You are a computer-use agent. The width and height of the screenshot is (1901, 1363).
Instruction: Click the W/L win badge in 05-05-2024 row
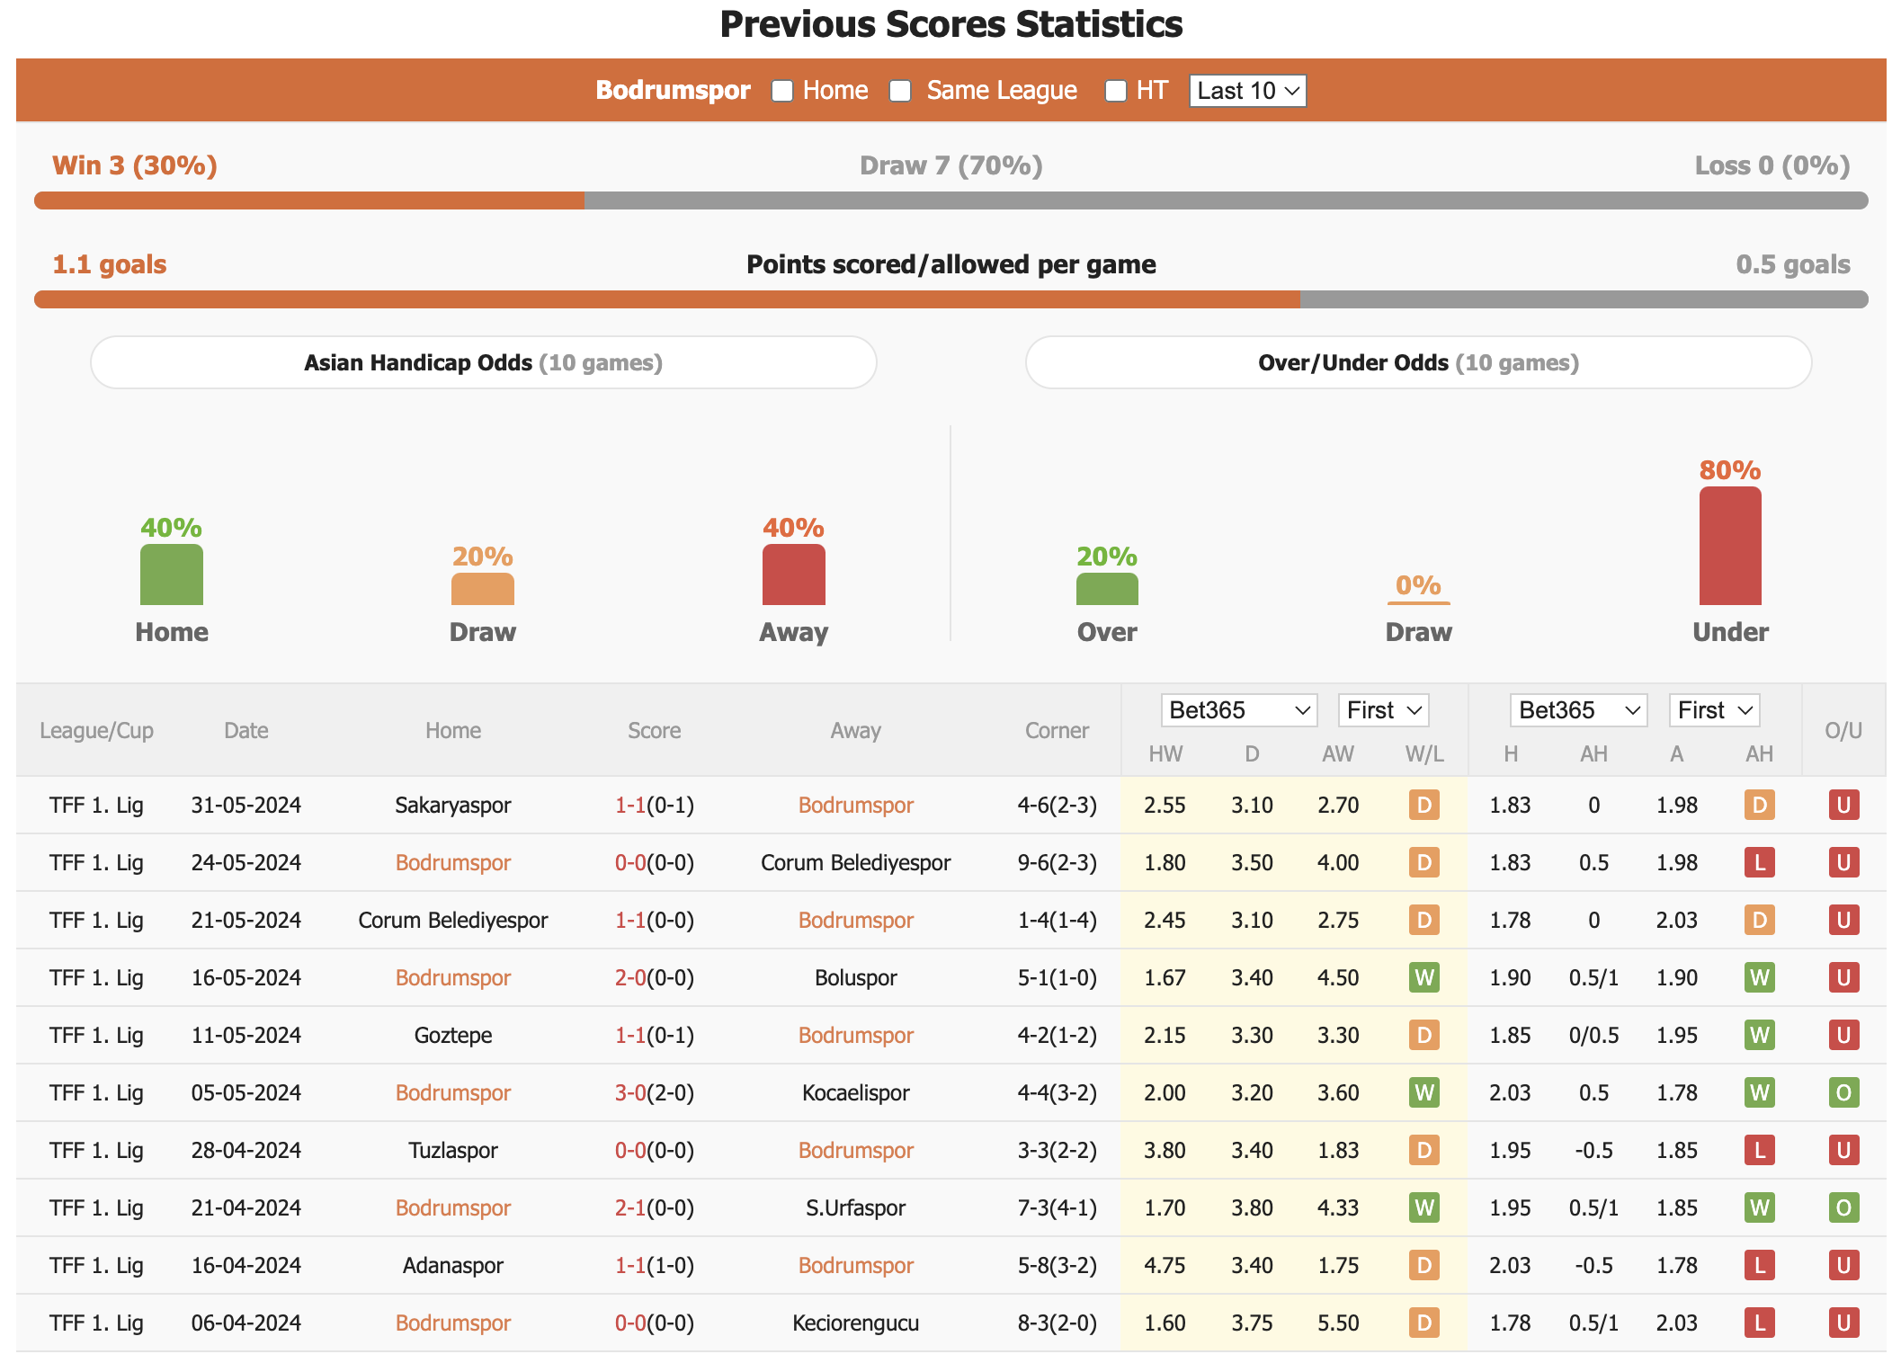coord(1424,1092)
